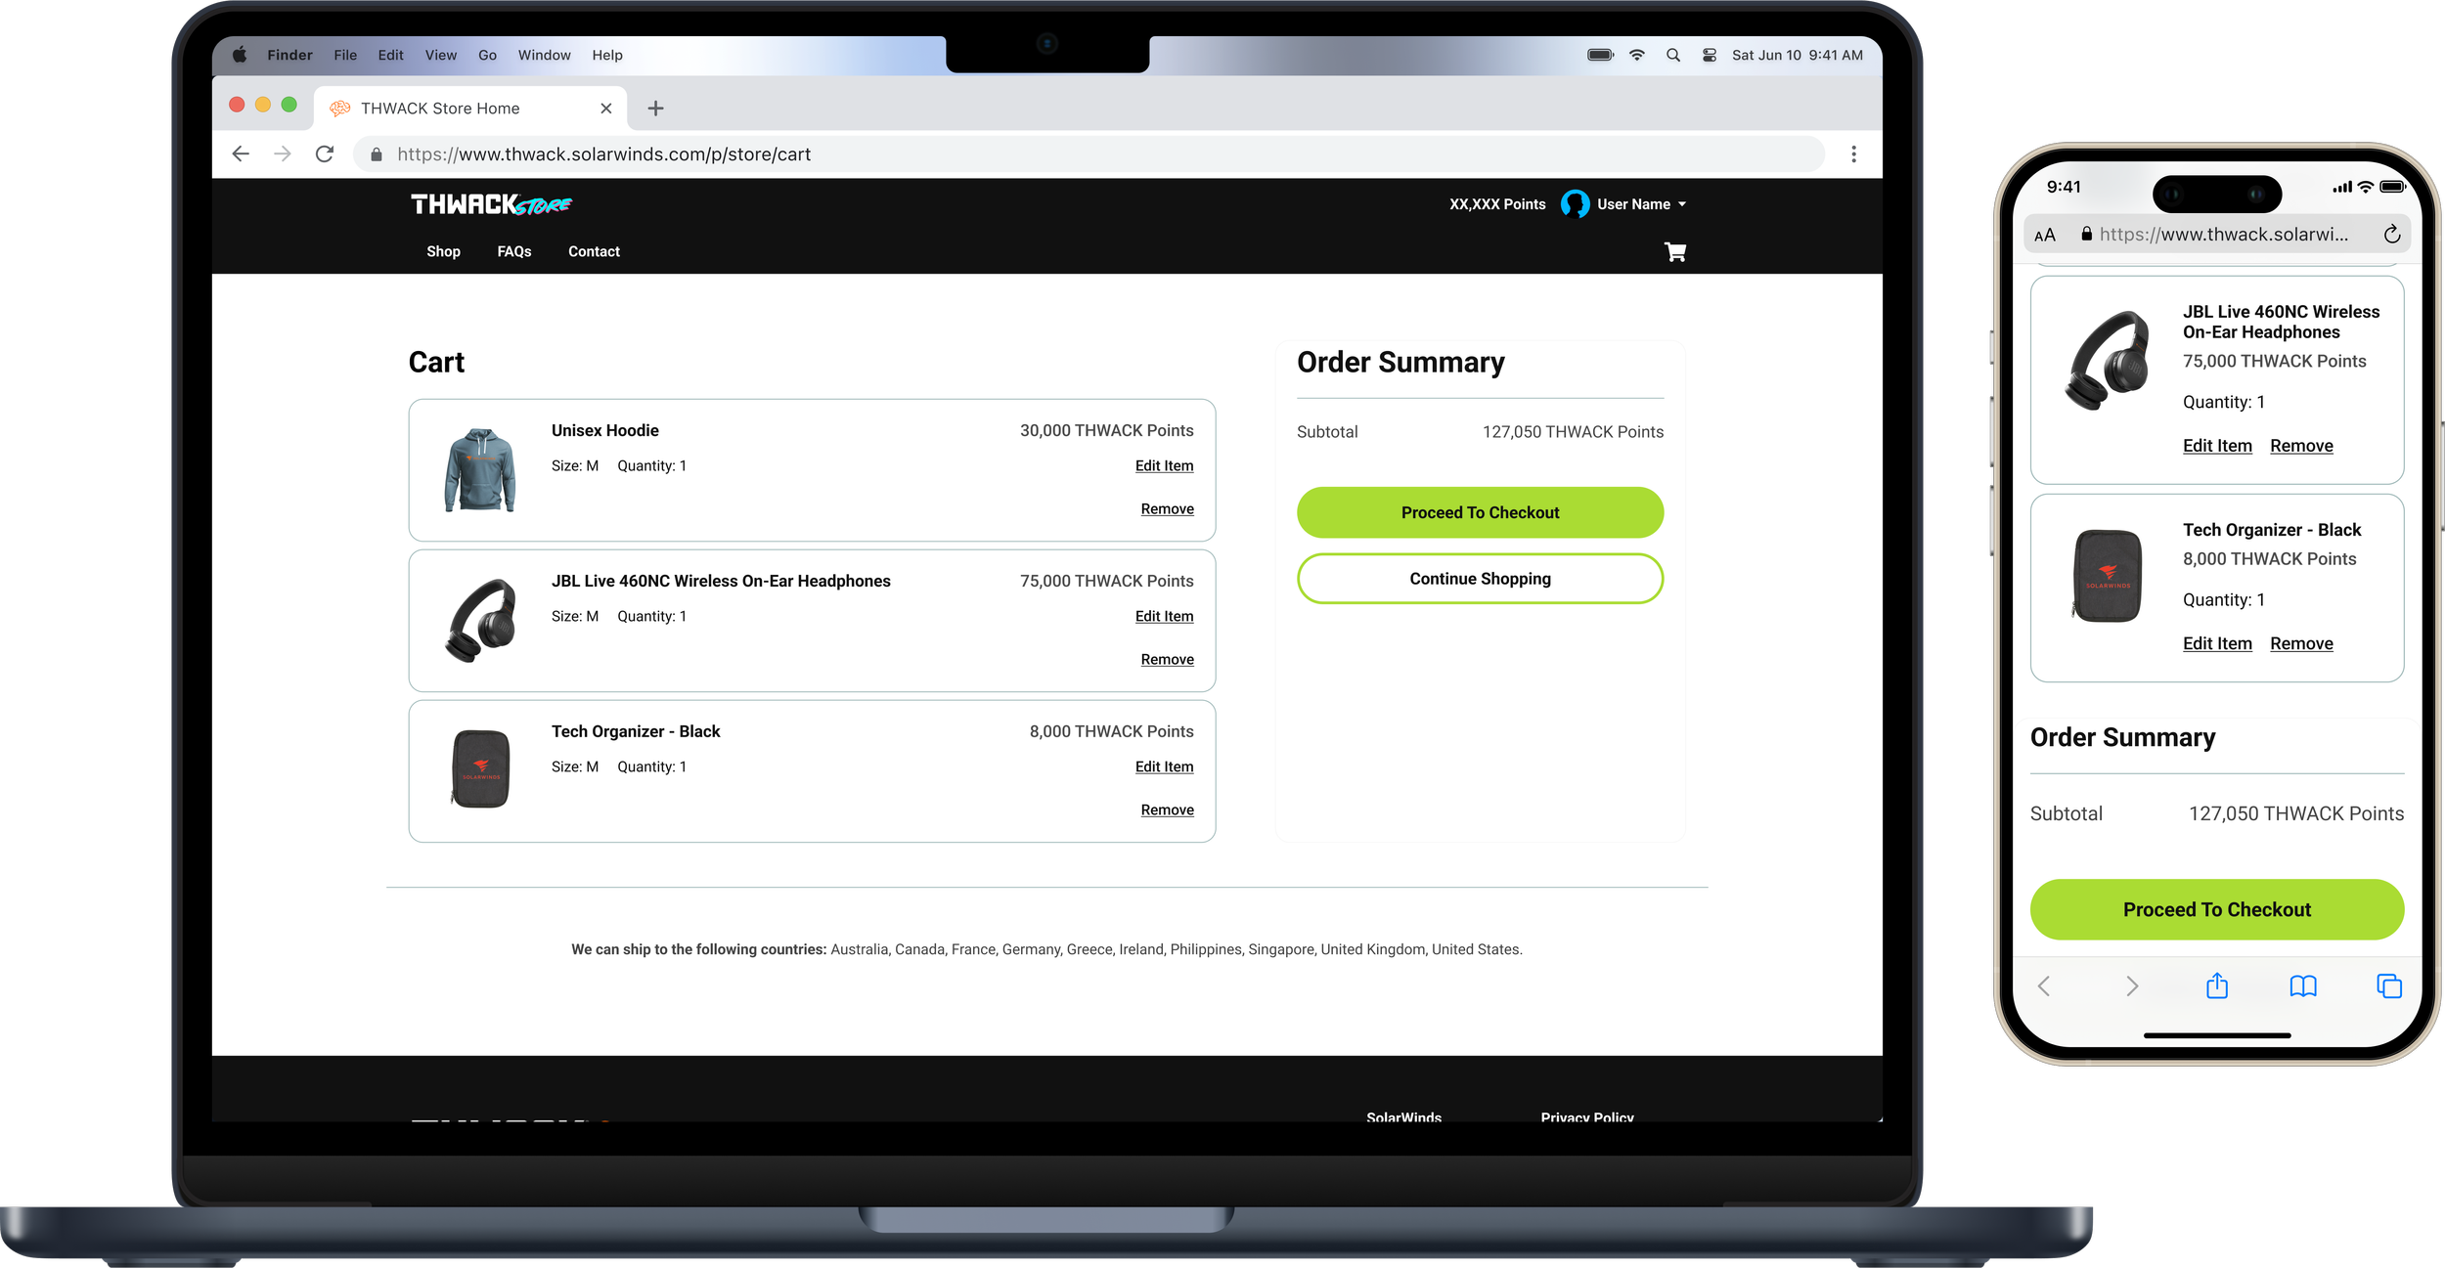This screenshot has height=1268, width=2445.
Task: Click the user avatar icon
Action: tap(1575, 203)
